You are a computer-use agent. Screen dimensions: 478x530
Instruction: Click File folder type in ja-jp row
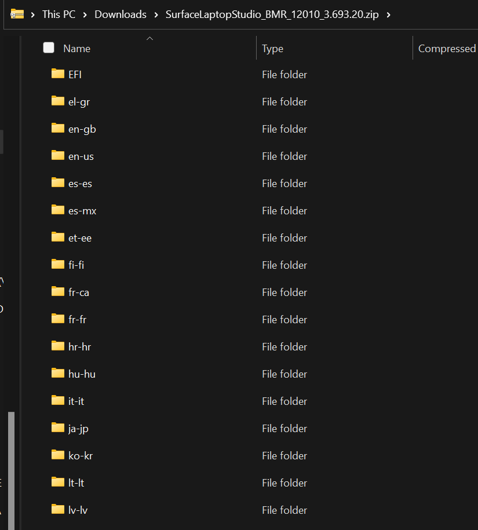(284, 428)
